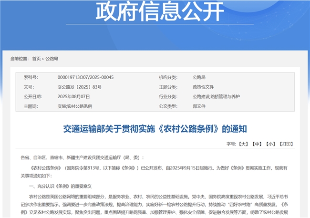
Task: Click the keywords value 实施;农村公路条例
Action: click(75, 106)
